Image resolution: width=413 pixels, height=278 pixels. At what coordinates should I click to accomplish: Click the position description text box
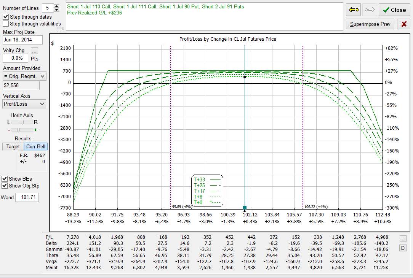[204, 17]
